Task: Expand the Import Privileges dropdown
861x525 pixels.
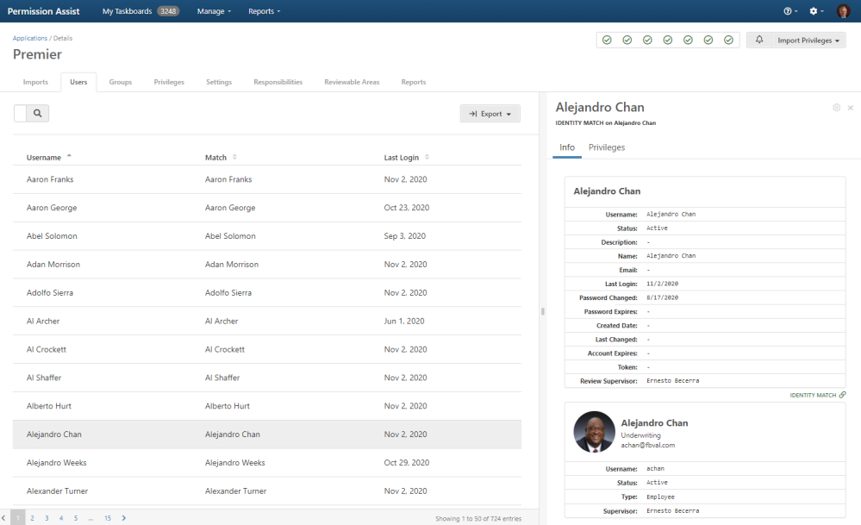Action: 808,40
